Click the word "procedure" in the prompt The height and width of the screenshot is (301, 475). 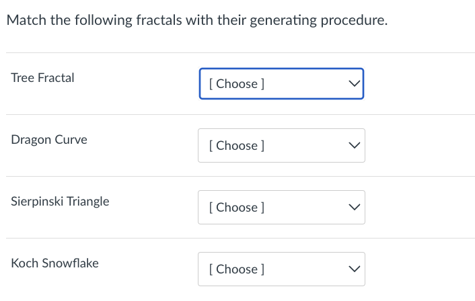pyautogui.click(x=354, y=20)
